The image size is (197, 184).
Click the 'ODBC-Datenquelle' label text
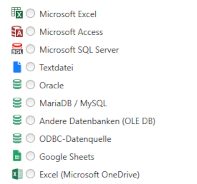(x=75, y=139)
